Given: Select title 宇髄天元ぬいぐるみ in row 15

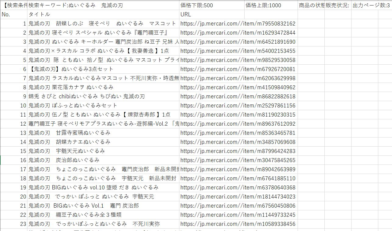Looking at the screenshot, I should (103, 151).
